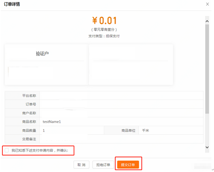Click the 零元零角壹分 amount in words
The image size is (214, 172).
tap(104, 30)
